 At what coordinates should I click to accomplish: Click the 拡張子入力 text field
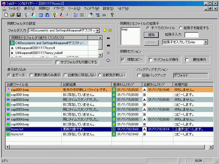tap(191, 35)
